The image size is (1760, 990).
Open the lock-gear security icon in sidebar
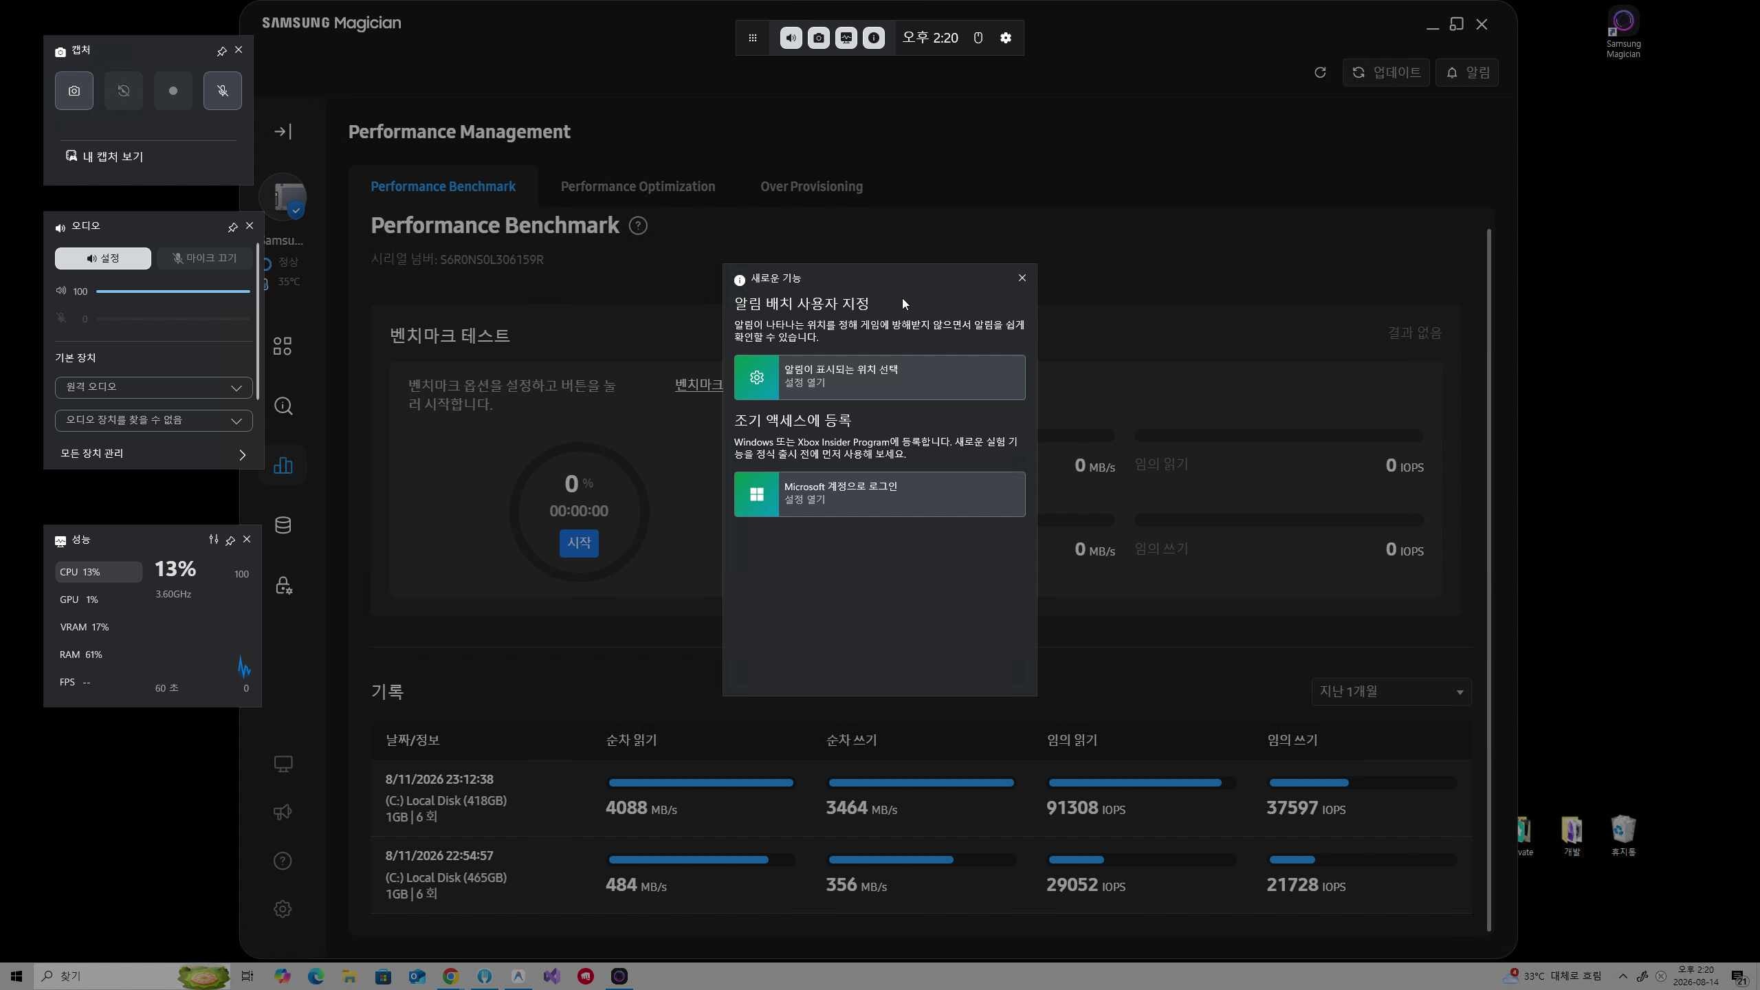tap(283, 585)
